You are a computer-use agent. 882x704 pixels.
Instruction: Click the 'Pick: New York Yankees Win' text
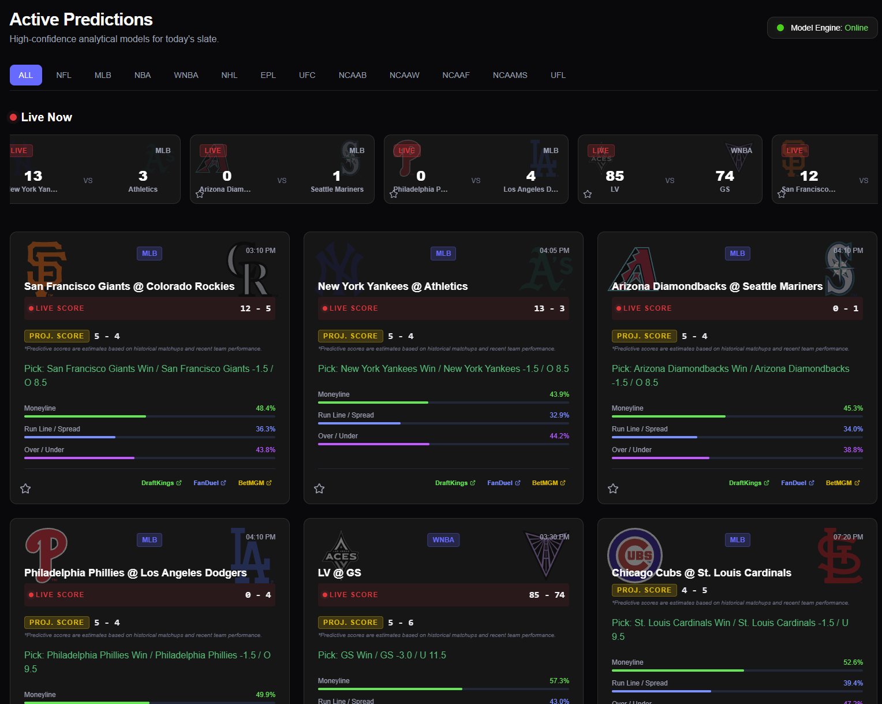tap(443, 368)
